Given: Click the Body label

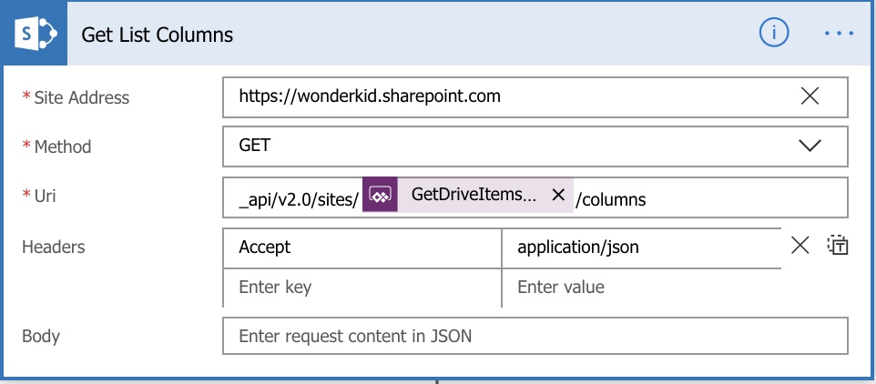Looking at the screenshot, I should click(41, 337).
